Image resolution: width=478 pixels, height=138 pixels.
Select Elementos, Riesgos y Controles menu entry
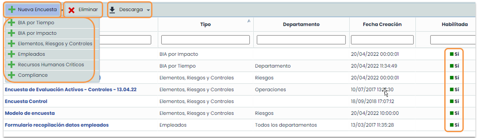coord(55,44)
